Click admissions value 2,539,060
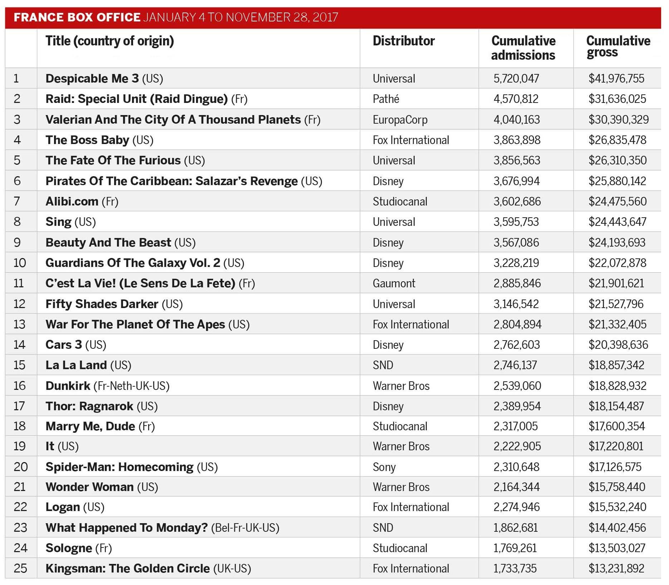 click(517, 386)
